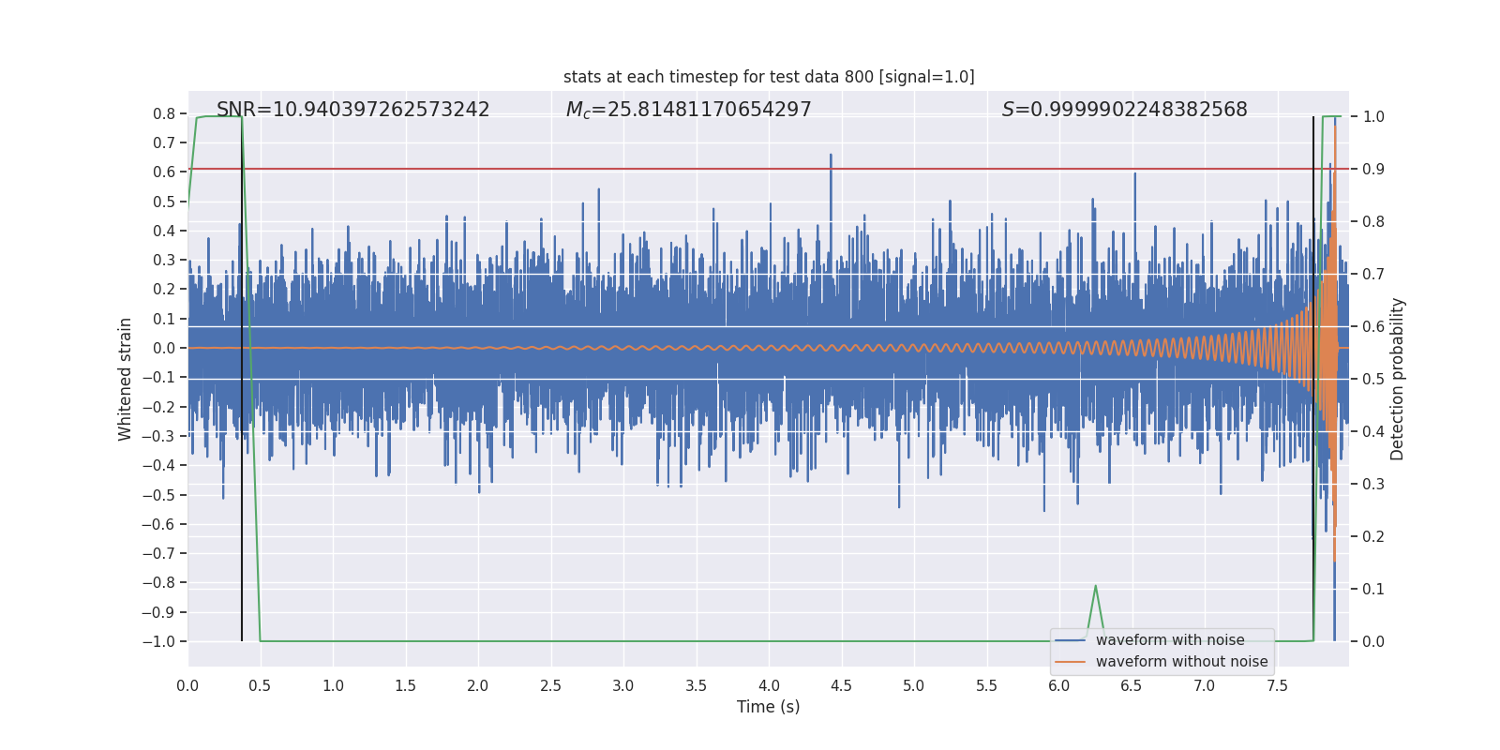Click the 0.4 tick on the Detection probability axis
This screenshot has width=1500, height=750.
point(1373,432)
